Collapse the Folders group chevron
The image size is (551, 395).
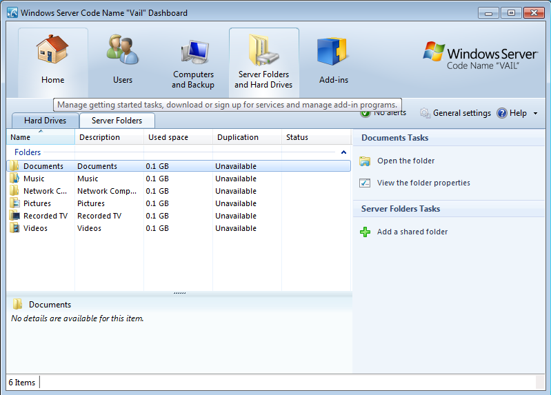click(343, 152)
